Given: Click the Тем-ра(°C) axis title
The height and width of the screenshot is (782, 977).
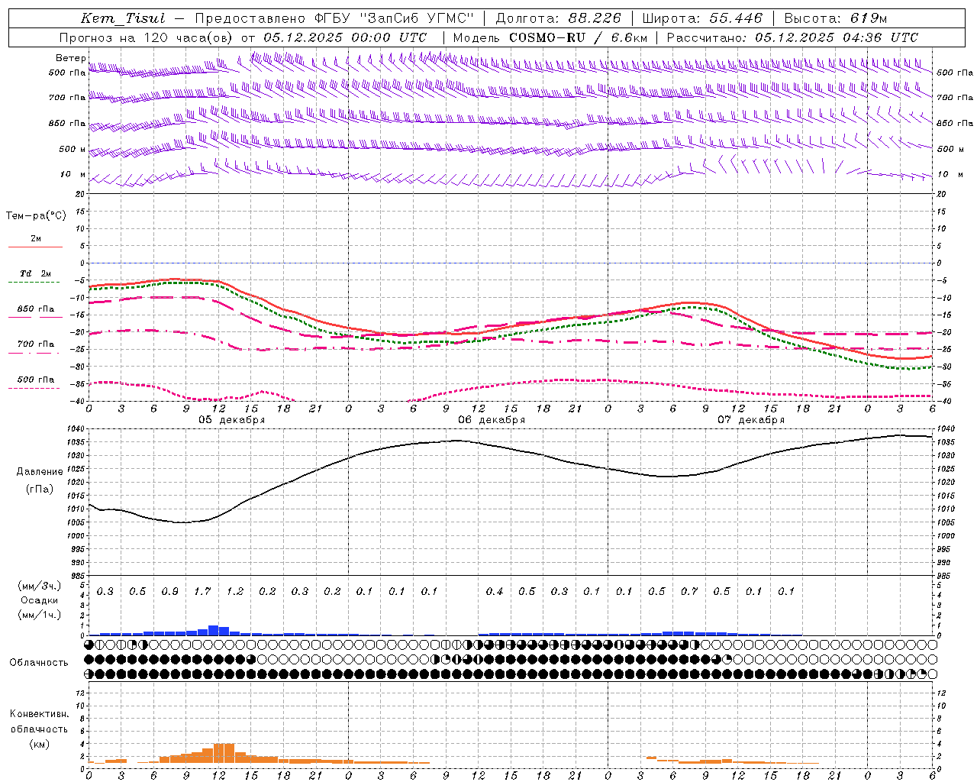Looking at the screenshot, I should coord(36,216).
